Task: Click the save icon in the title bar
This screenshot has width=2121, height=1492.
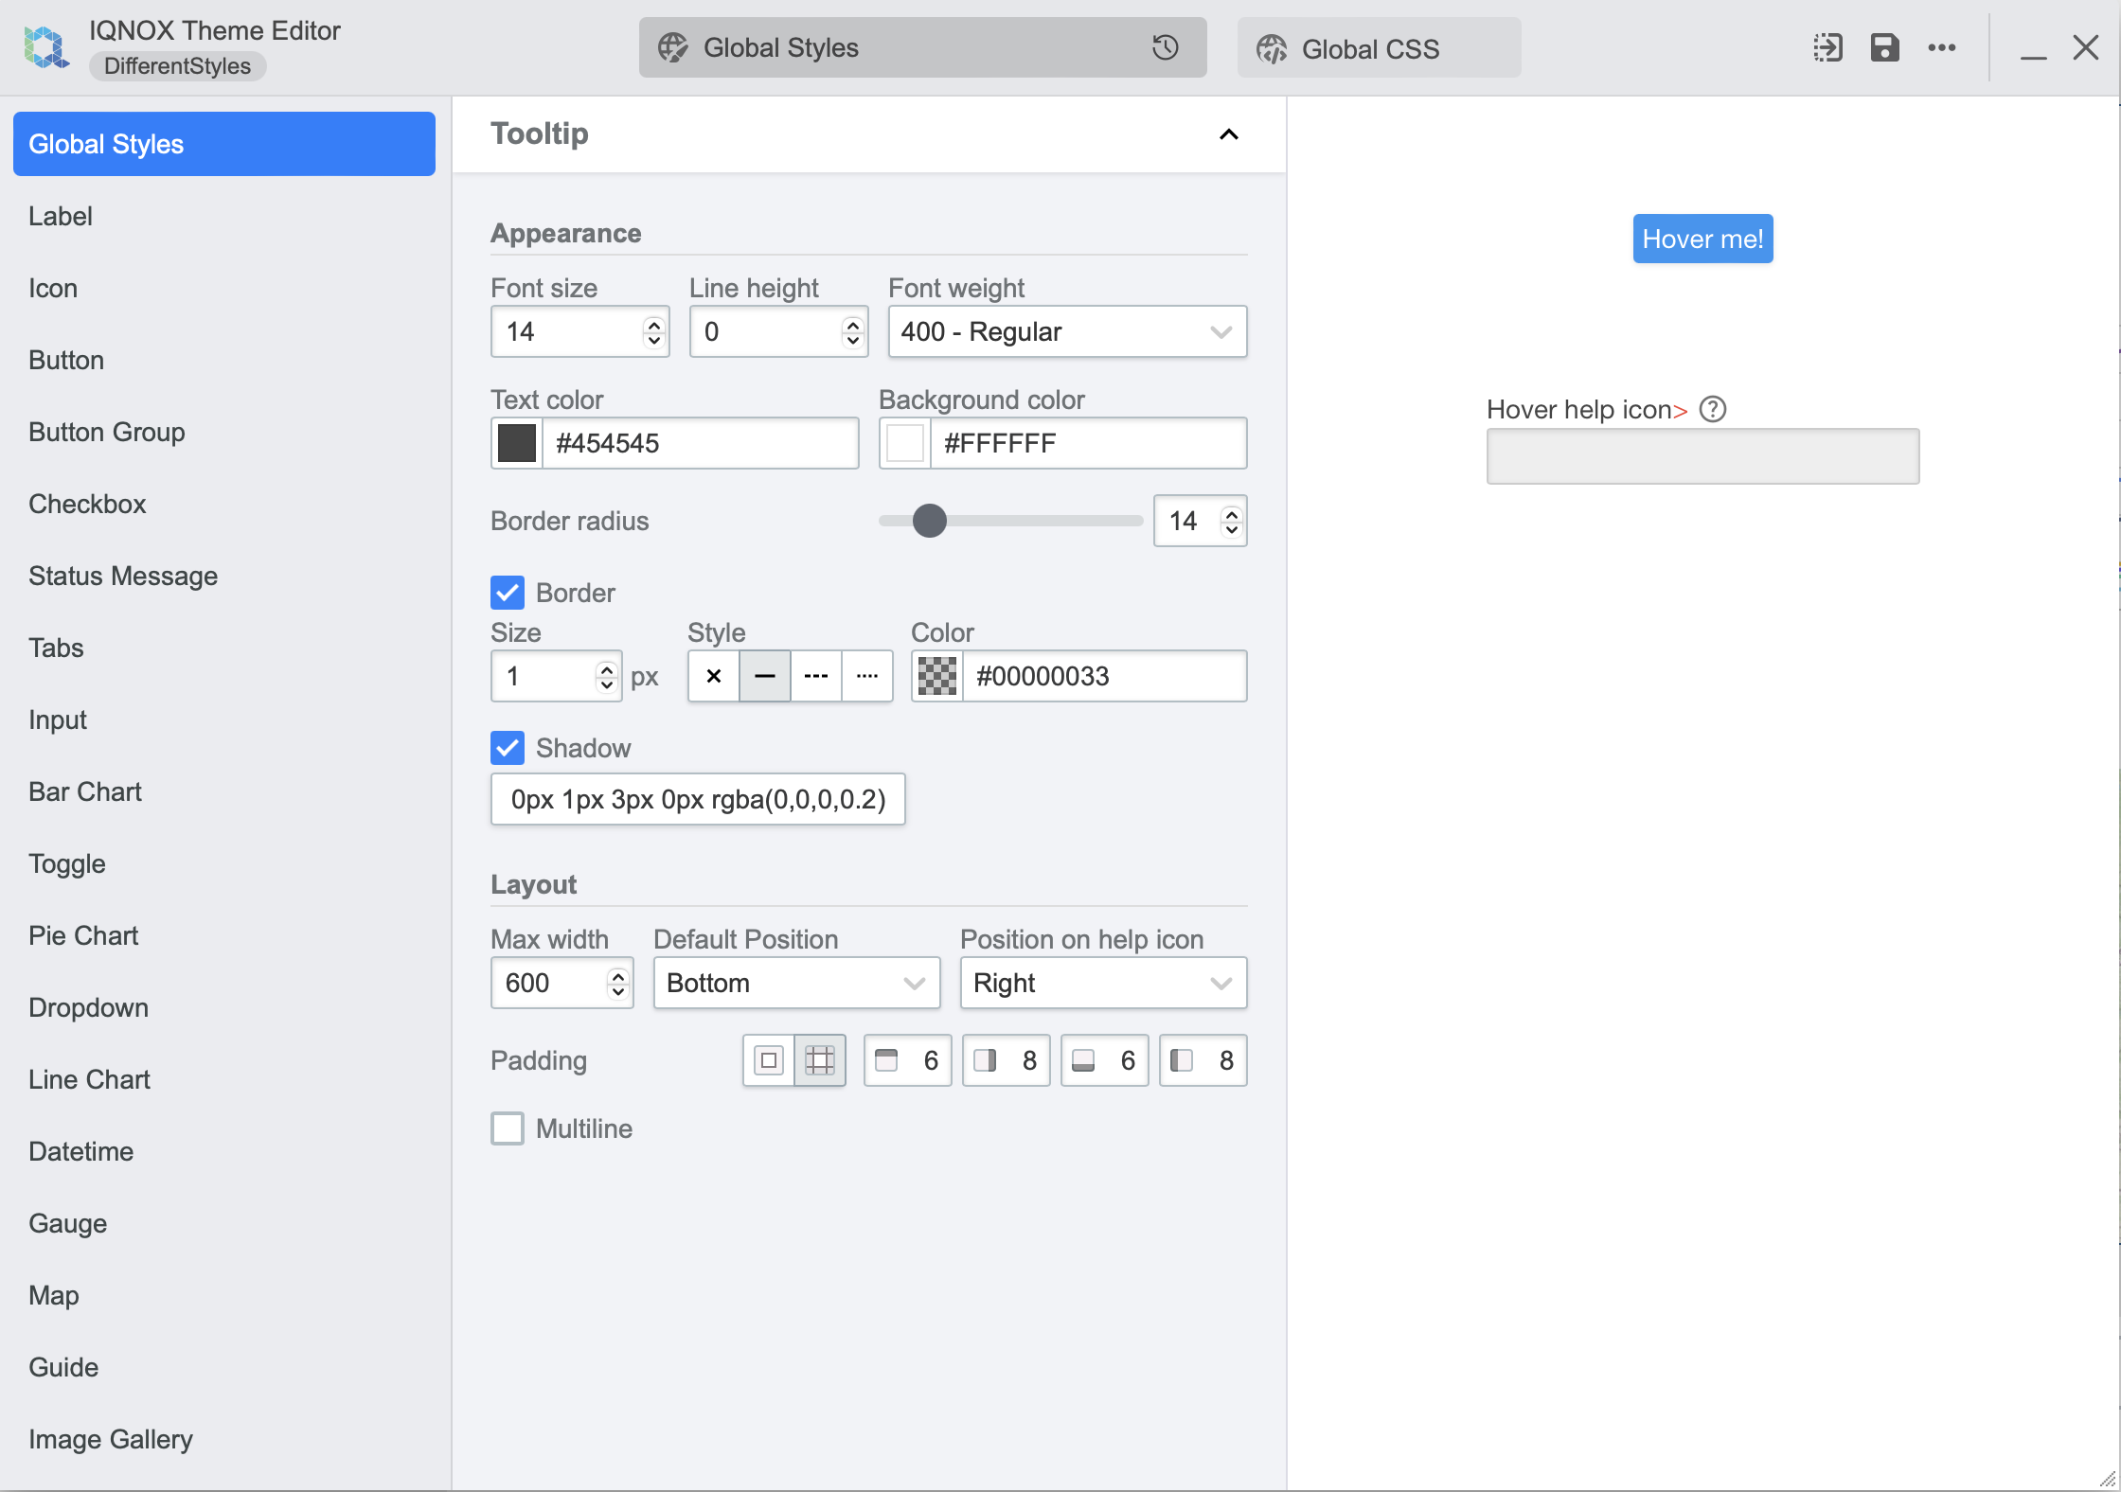Action: coord(1884,47)
